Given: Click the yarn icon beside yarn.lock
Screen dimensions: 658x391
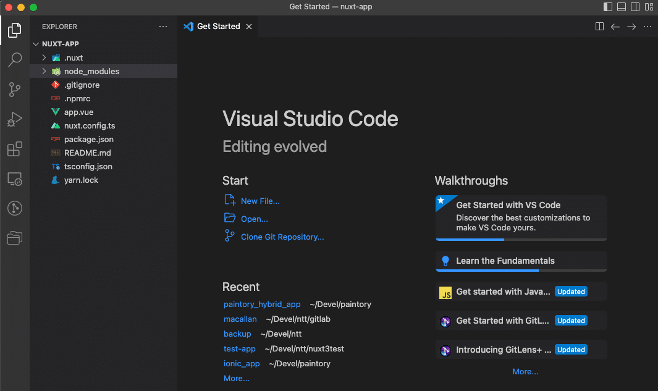Looking at the screenshot, I should click(x=56, y=180).
